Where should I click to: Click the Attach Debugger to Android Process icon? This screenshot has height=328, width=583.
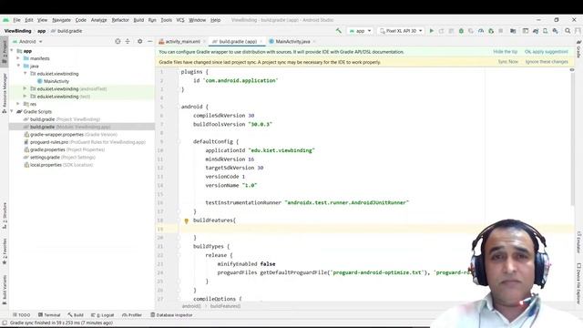click(491, 31)
